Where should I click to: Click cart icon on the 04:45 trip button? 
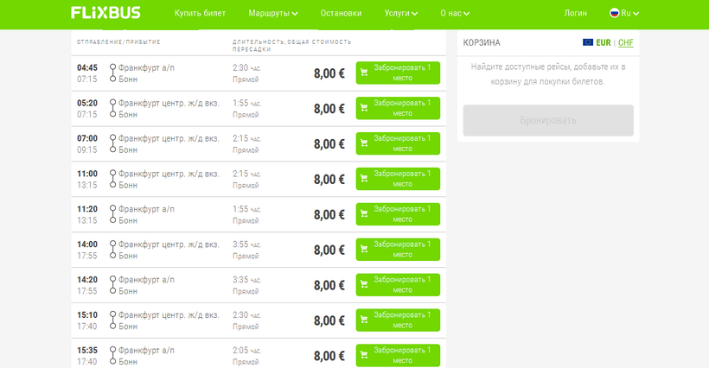coord(364,73)
